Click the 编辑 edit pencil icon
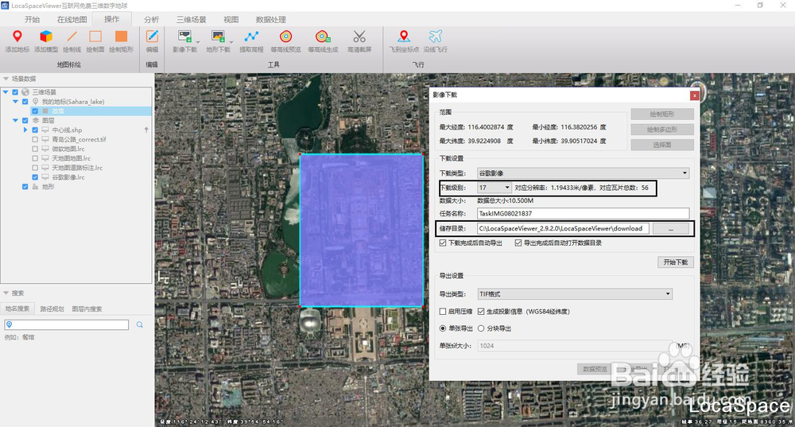Image resolution: width=795 pixels, height=427 pixels. [x=152, y=37]
